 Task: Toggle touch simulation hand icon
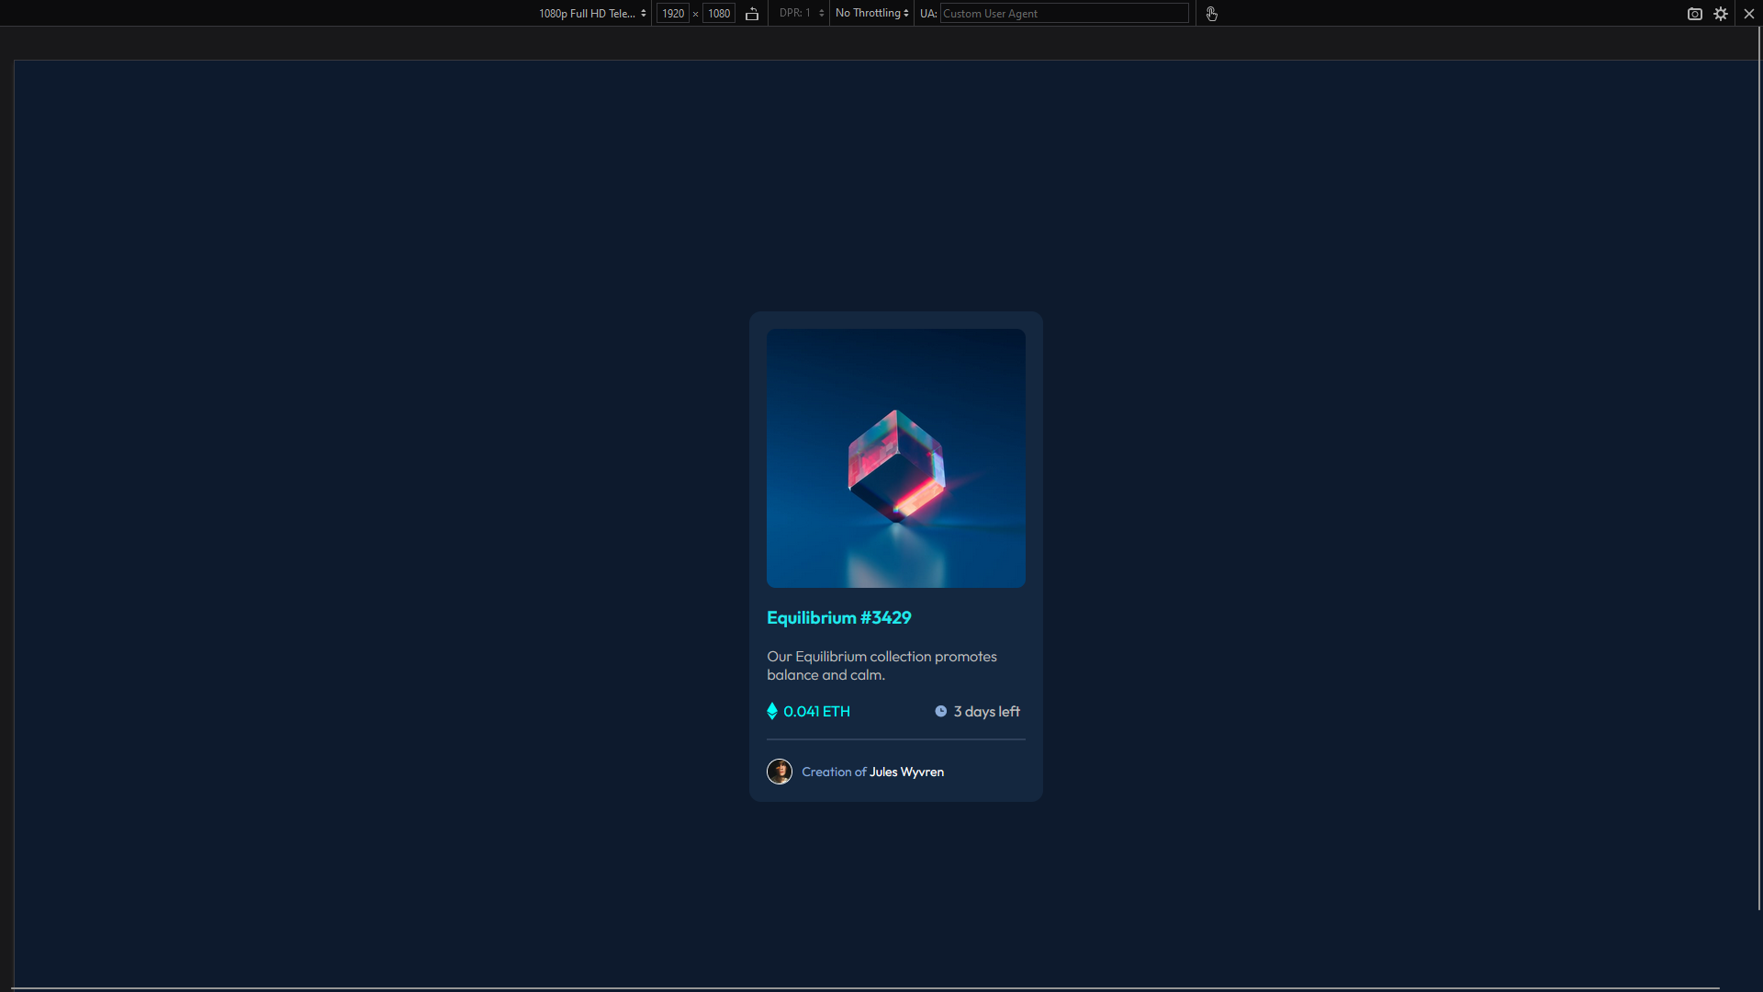click(x=1211, y=14)
